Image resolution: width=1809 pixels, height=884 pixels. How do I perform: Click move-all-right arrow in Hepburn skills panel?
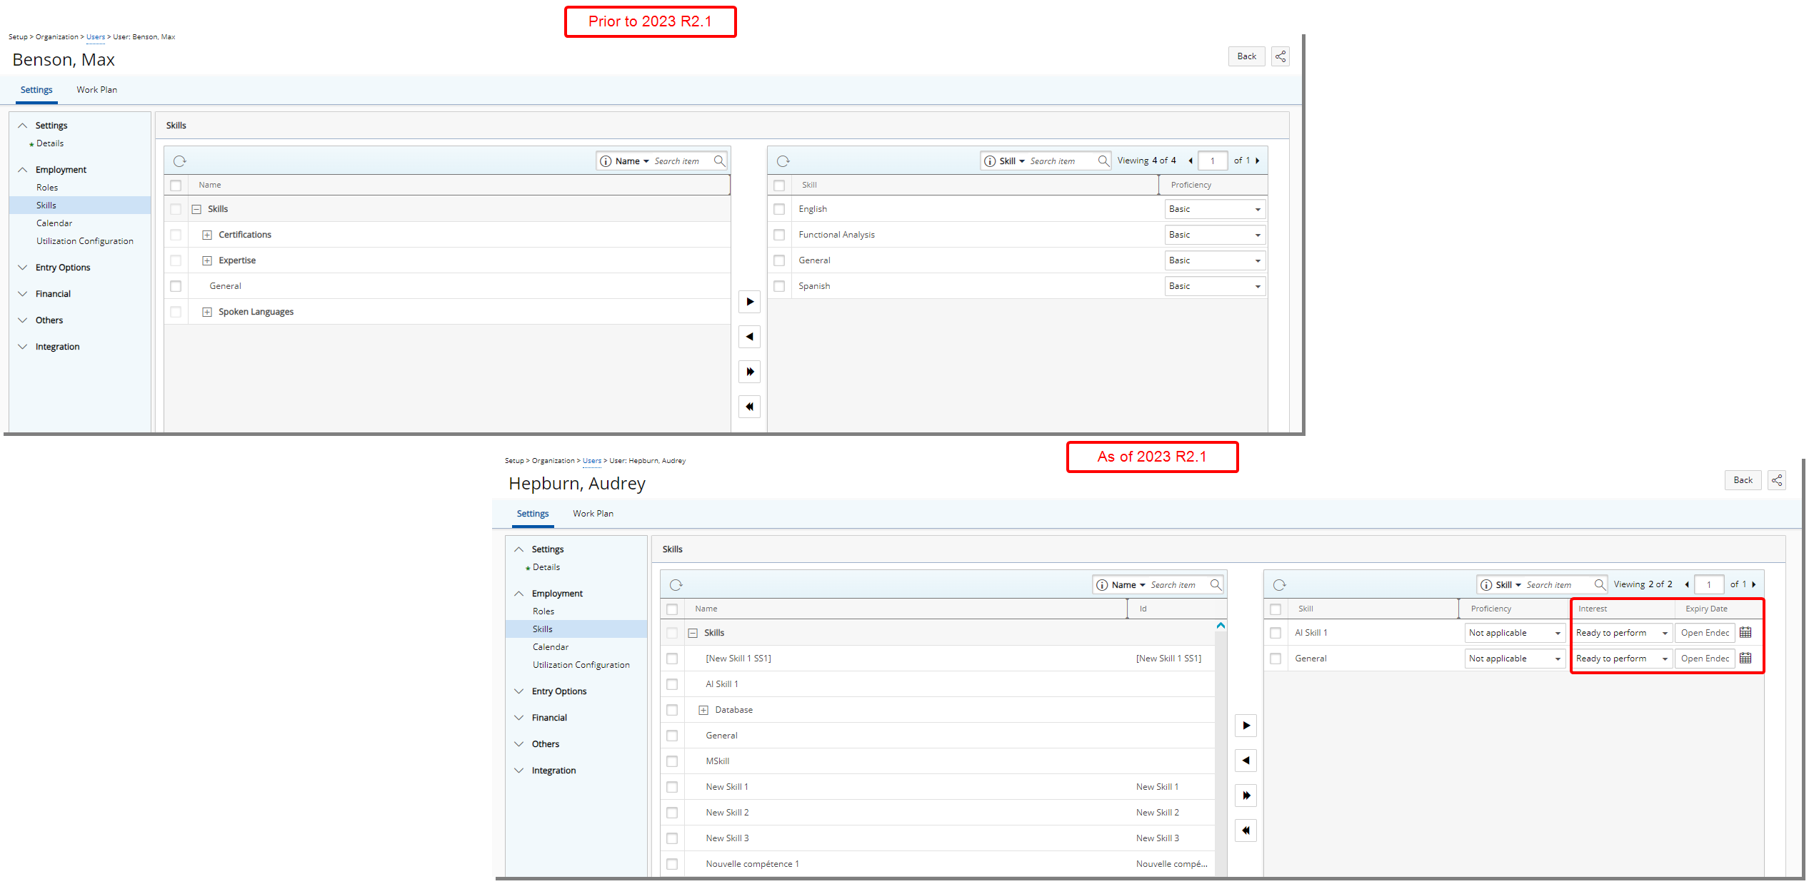pyautogui.click(x=1246, y=796)
